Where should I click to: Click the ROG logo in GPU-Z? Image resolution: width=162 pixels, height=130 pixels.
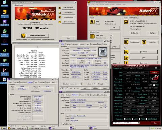coord(154,78)
